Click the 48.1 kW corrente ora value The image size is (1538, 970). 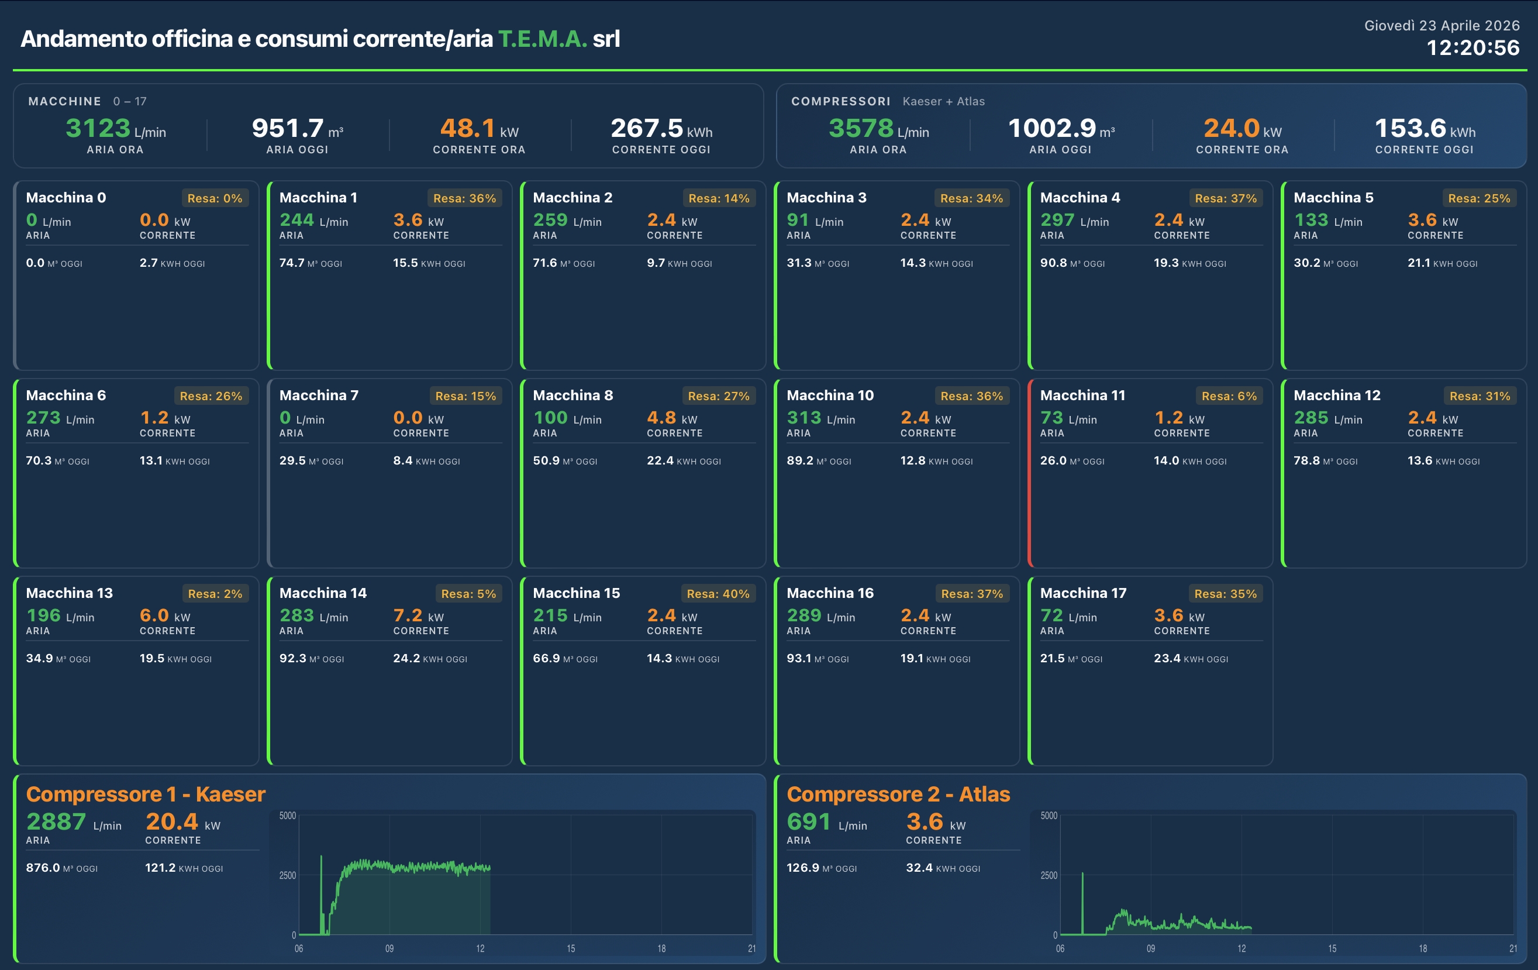tap(467, 129)
